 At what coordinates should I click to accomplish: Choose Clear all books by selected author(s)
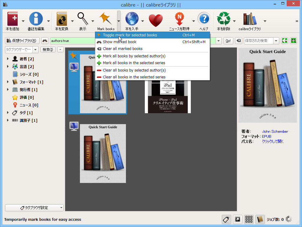(x=152, y=70)
